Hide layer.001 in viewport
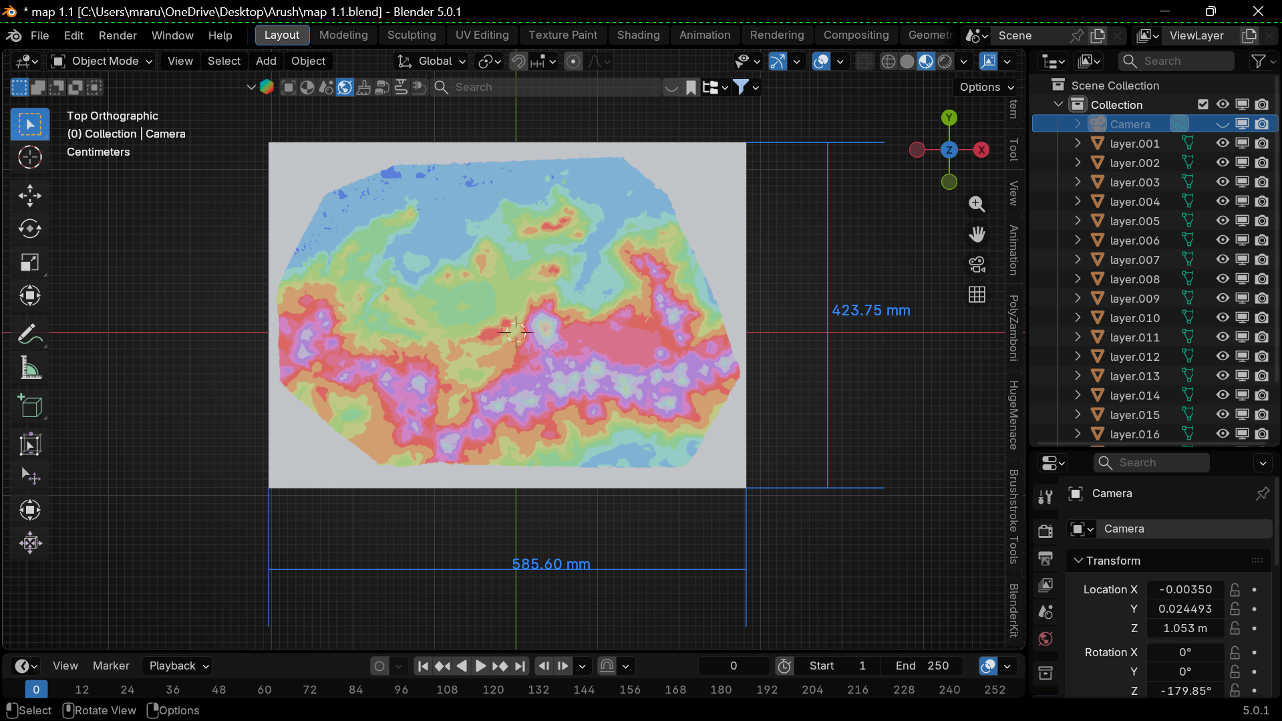This screenshot has width=1282, height=721. click(1222, 143)
